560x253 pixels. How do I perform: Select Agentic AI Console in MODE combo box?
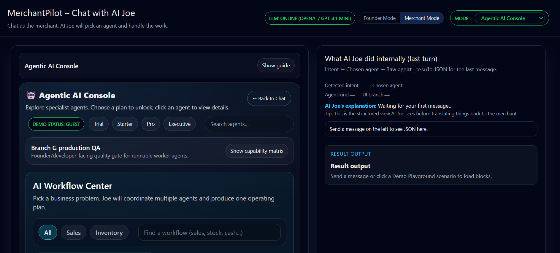click(510, 18)
